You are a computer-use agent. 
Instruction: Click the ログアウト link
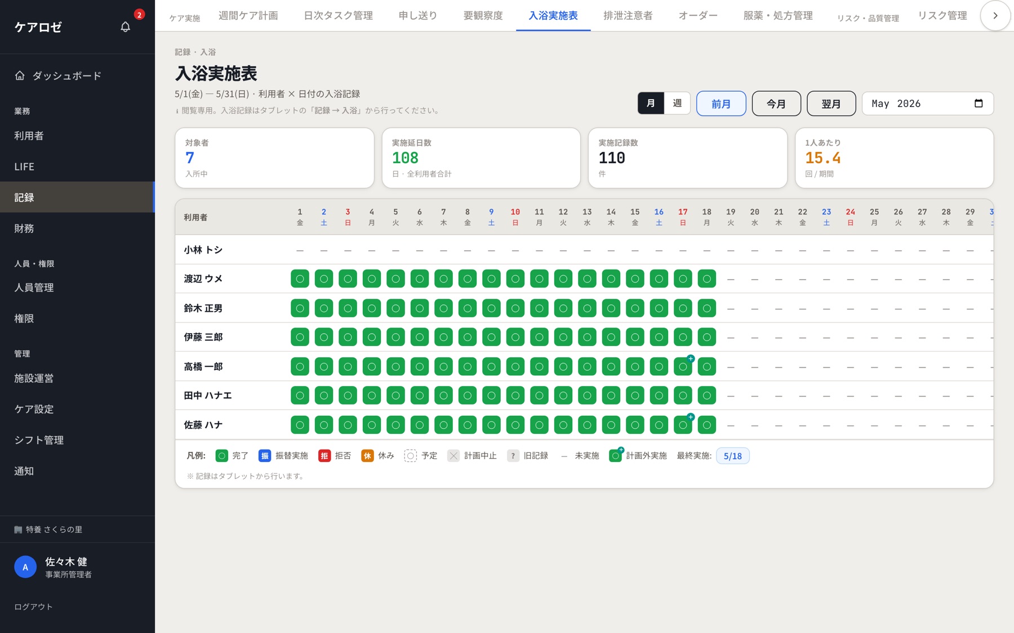(33, 607)
